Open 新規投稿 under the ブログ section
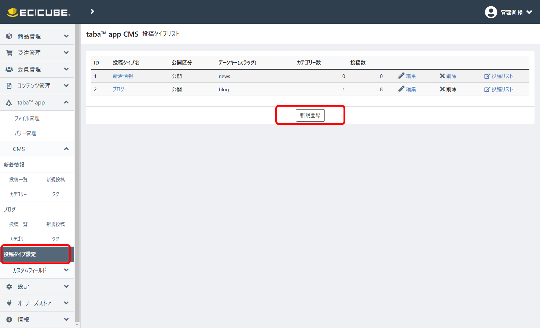Image resolution: width=540 pixels, height=328 pixels. pyautogui.click(x=55, y=224)
